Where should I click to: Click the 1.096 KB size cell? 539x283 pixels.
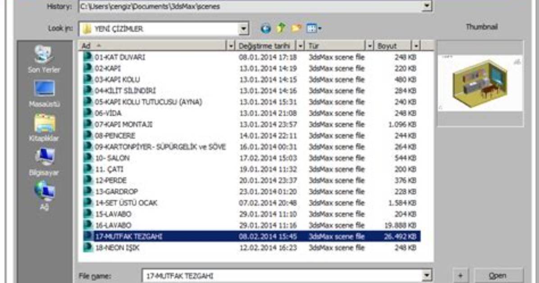point(402,124)
